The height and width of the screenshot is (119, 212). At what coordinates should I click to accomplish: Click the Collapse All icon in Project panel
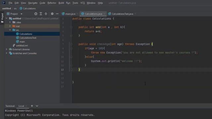[46, 14]
